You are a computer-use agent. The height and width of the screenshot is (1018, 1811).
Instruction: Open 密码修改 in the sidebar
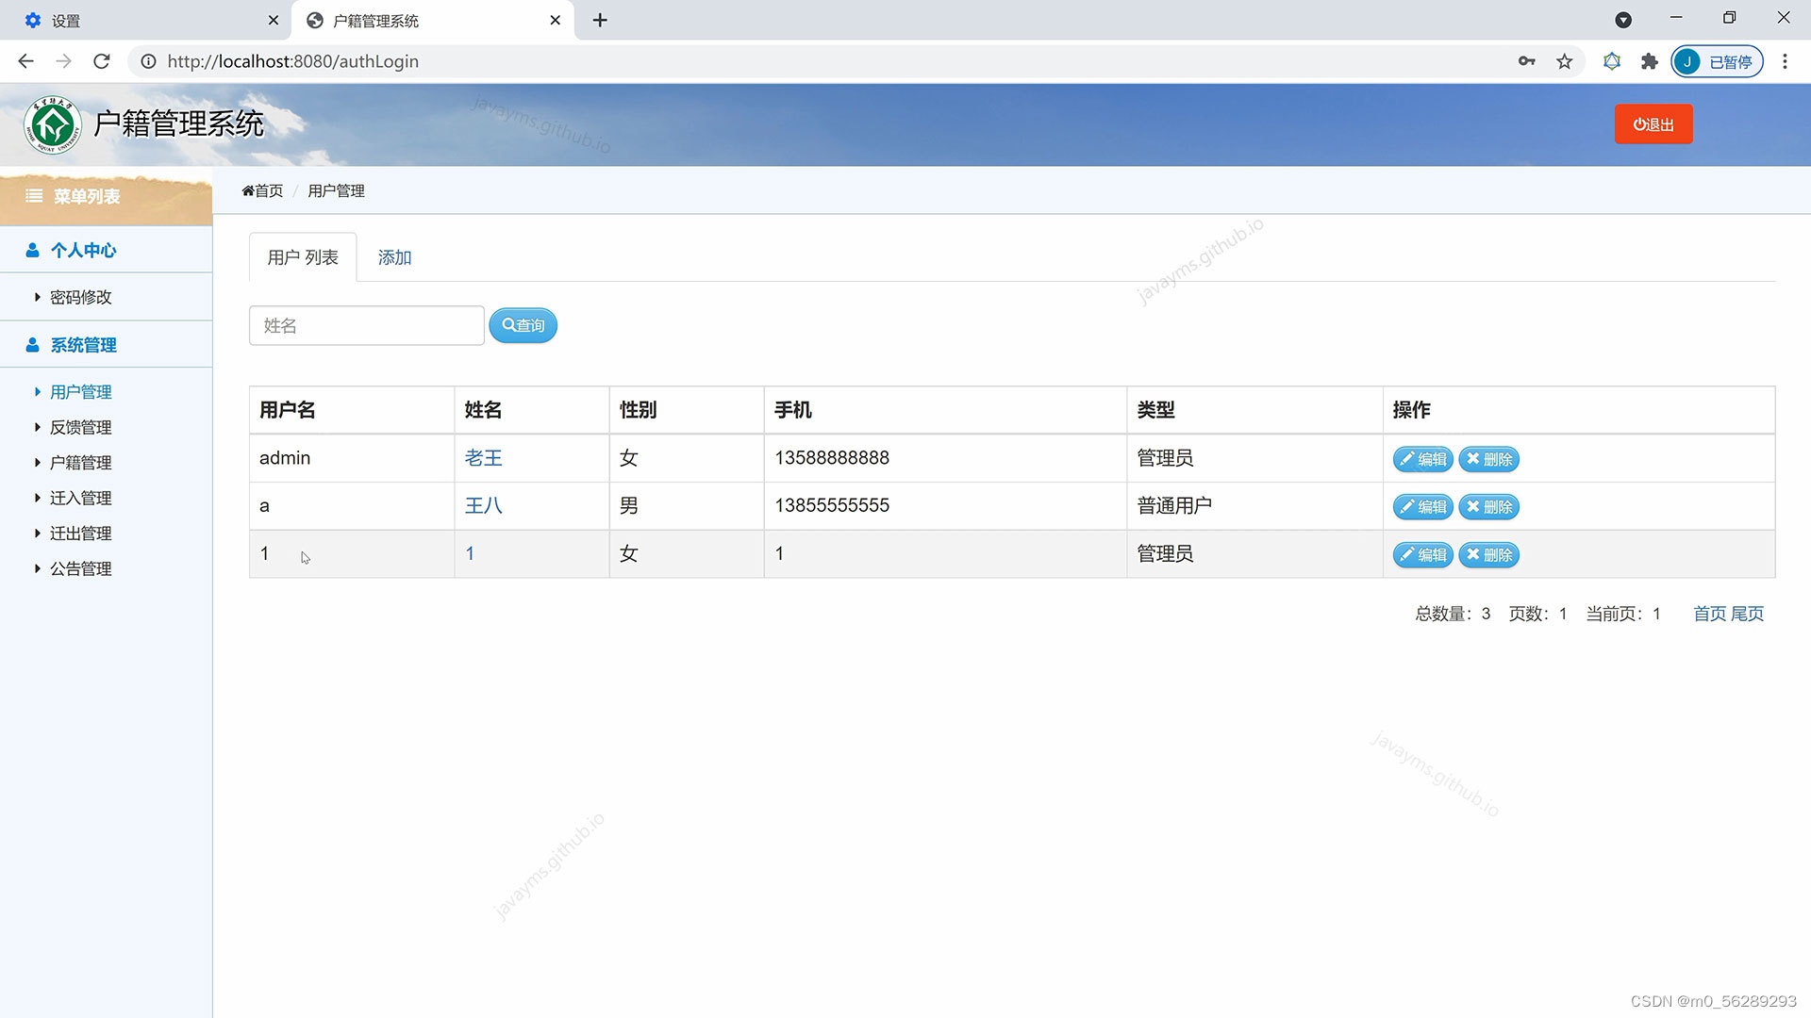[x=80, y=298]
